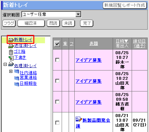Open the 送信済トレイ folder link

(25, 46)
